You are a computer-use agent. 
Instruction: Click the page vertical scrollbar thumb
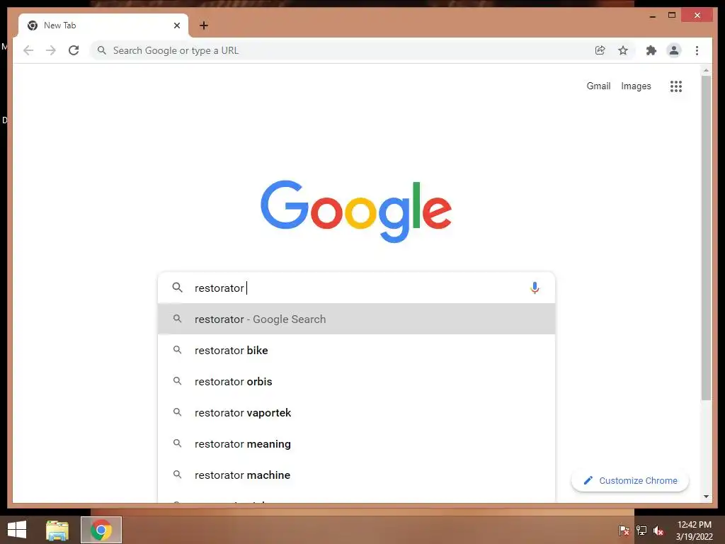tap(706, 237)
